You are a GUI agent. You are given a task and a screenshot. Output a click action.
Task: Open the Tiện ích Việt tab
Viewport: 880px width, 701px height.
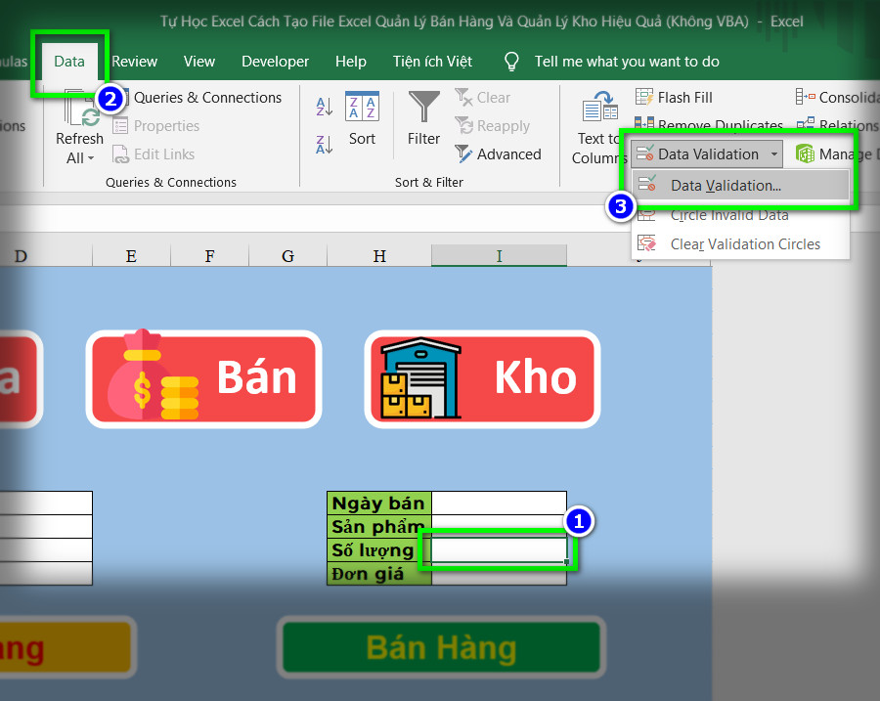(433, 62)
